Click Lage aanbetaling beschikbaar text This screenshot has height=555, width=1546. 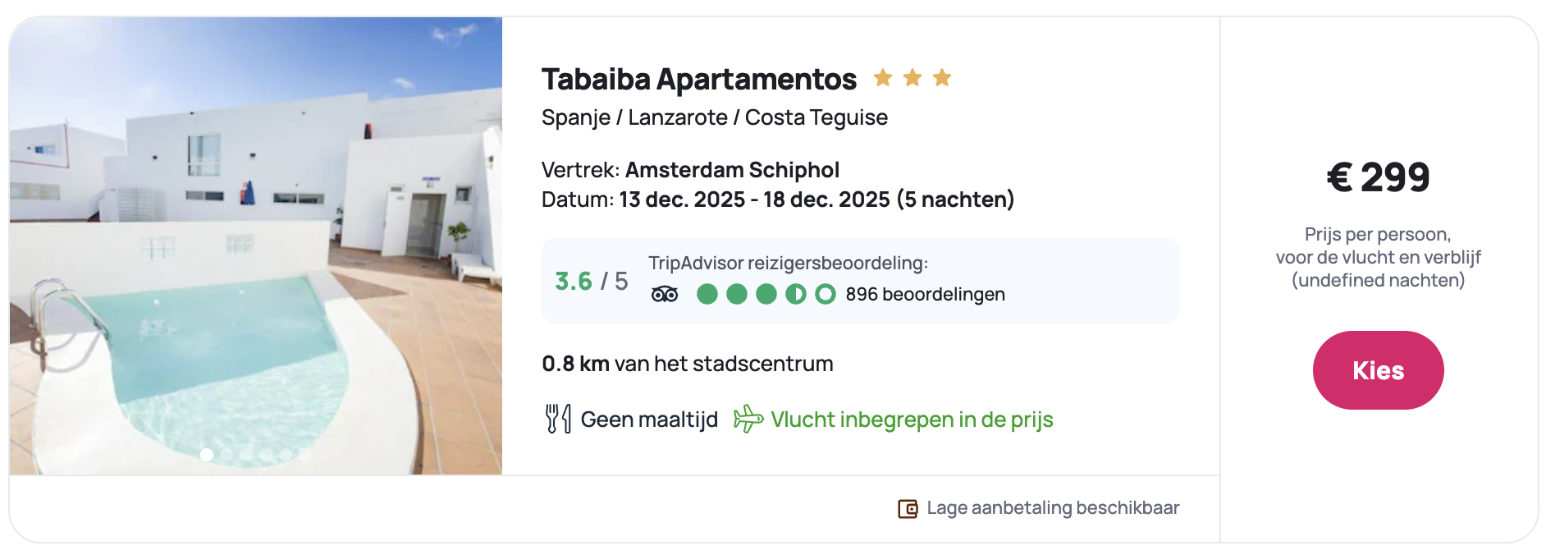(x=1053, y=508)
